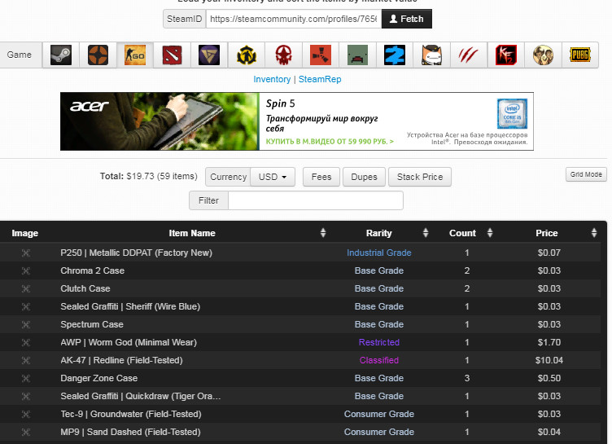Open the SteamRep link
The image size is (612, 444).
click(x=320, y=79)
